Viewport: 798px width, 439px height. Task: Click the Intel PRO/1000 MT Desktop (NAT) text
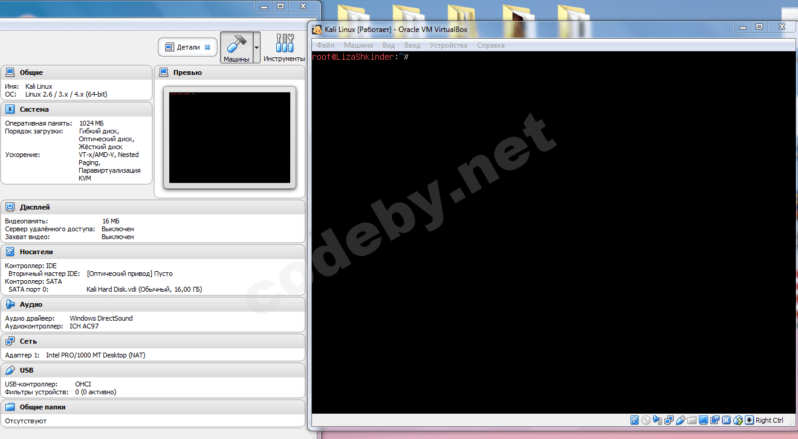click(96, 355)
